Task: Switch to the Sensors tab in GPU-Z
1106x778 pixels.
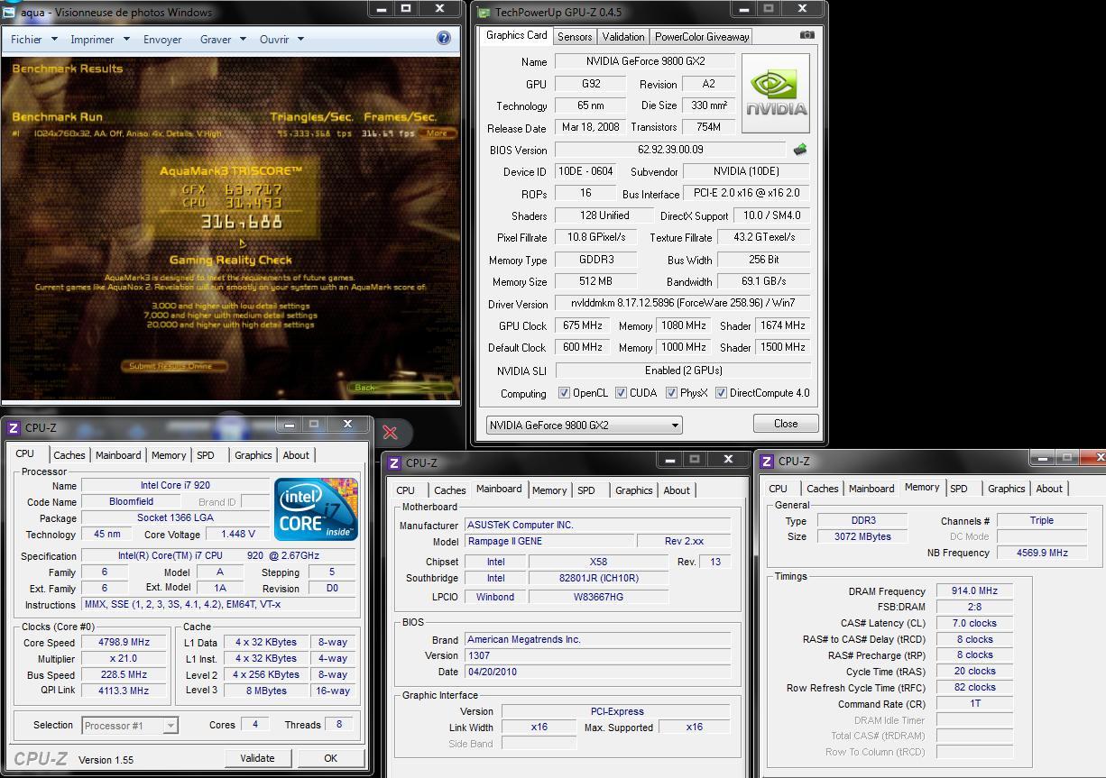Action: [x=575, y=37]
